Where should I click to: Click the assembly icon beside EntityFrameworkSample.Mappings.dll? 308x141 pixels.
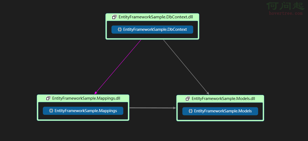[x=48, y=98]
